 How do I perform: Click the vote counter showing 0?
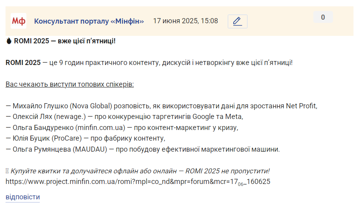tap(323, 17)
